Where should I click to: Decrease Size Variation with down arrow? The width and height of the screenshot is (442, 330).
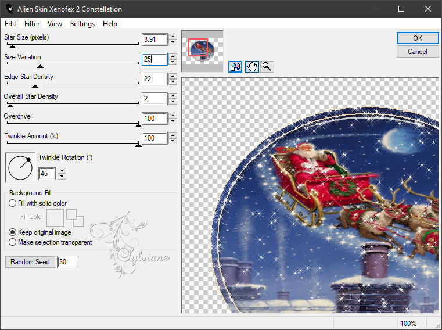(x=173, y=62)
